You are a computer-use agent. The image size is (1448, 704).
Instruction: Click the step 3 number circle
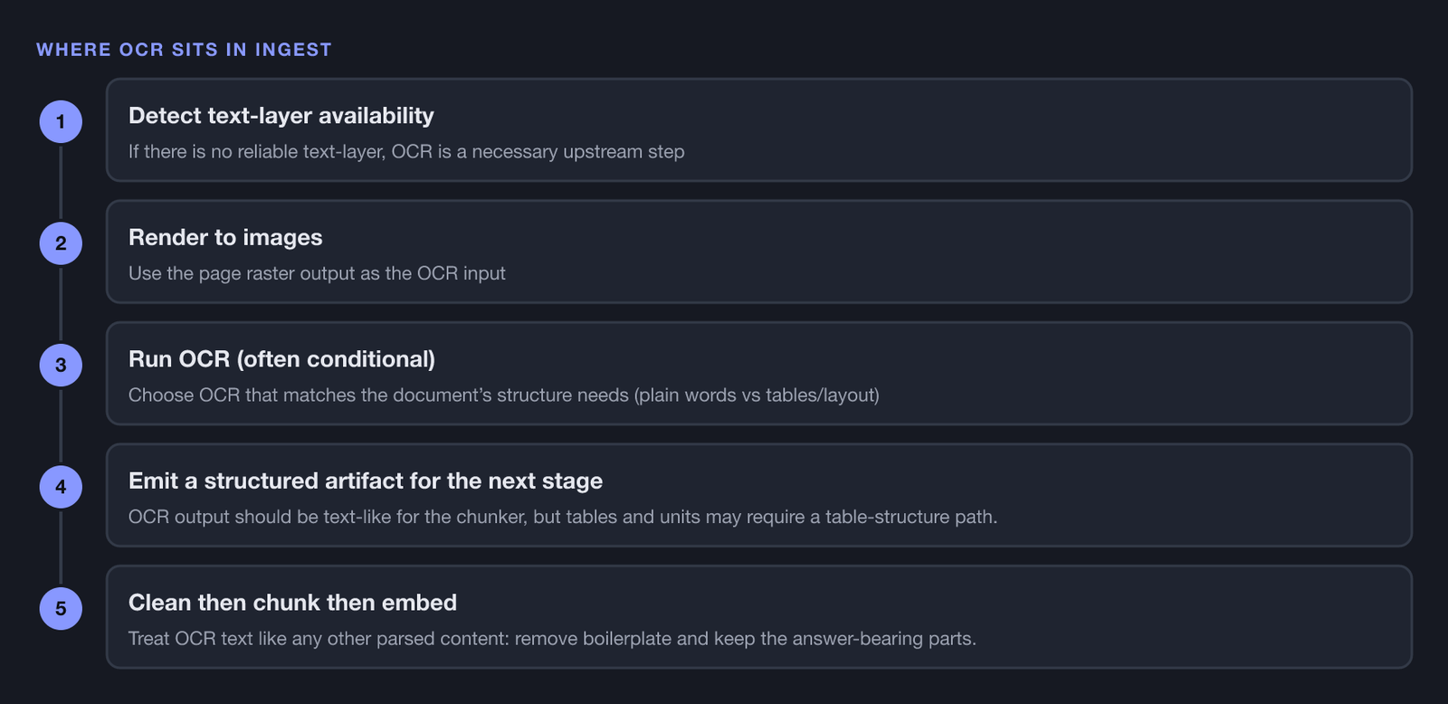[x=61, y=365]
